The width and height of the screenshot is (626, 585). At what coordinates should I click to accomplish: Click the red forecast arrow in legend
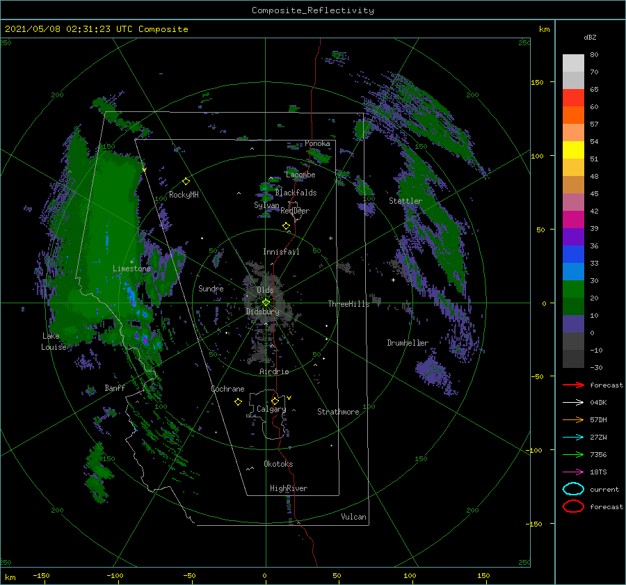[573, 385]
